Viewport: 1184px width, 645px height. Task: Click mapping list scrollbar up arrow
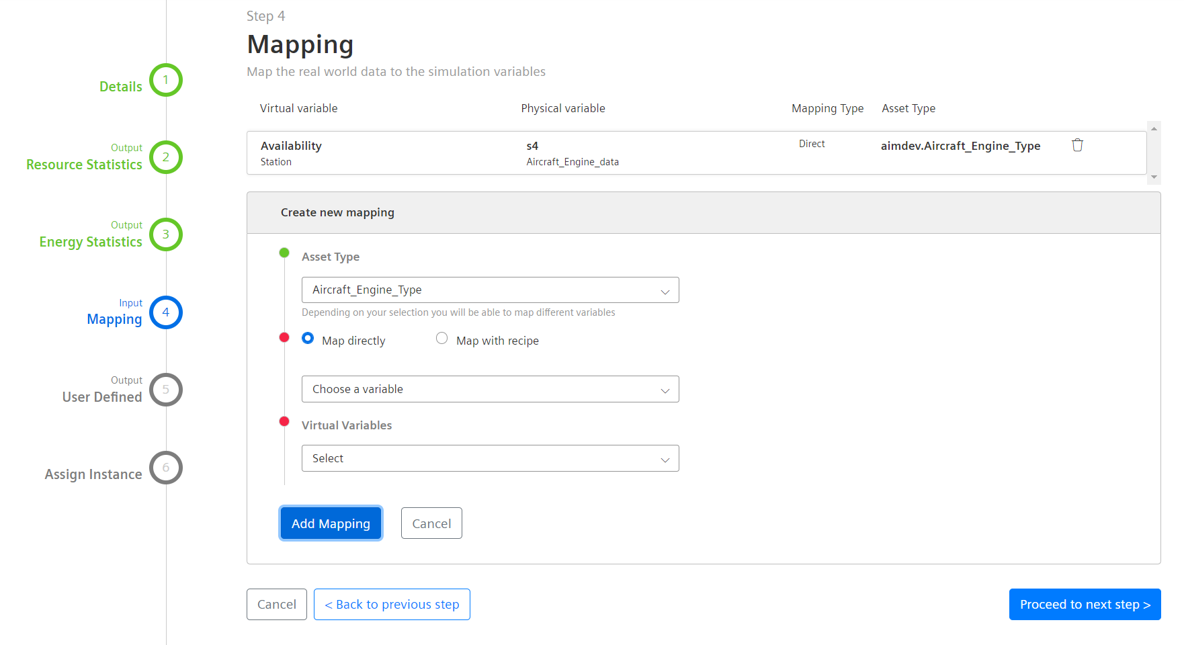click(1154, 128)
